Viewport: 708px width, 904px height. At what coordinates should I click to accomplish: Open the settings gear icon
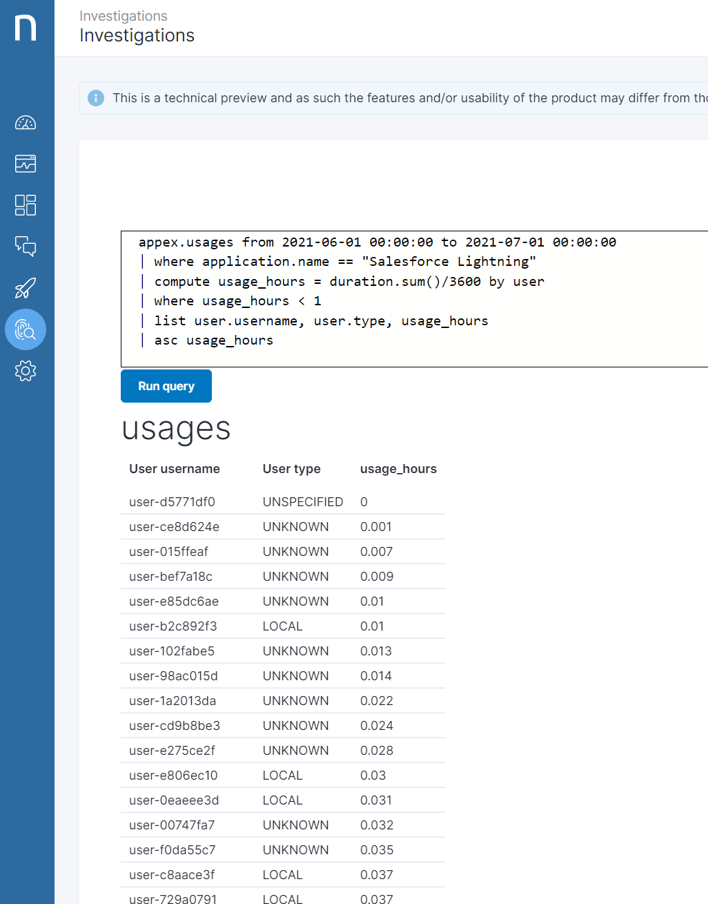click(26, 371)
